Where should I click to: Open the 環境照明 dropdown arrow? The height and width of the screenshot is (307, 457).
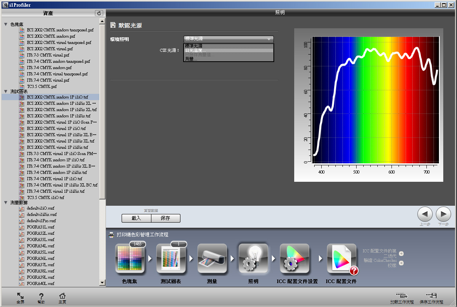pos(269,39)
